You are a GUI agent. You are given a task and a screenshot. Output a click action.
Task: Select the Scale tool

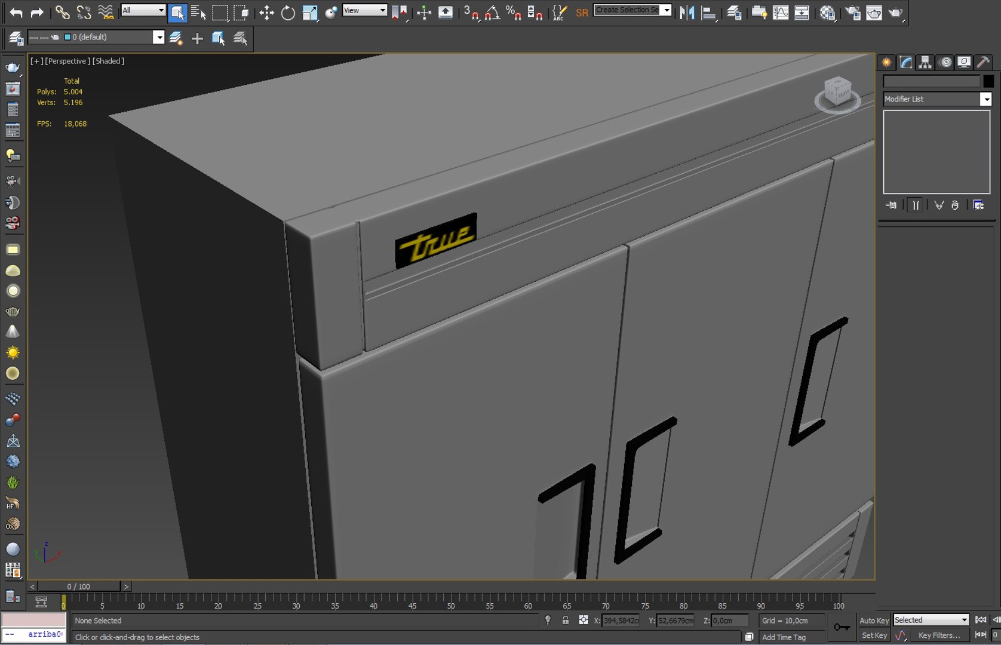click(310, 13)
